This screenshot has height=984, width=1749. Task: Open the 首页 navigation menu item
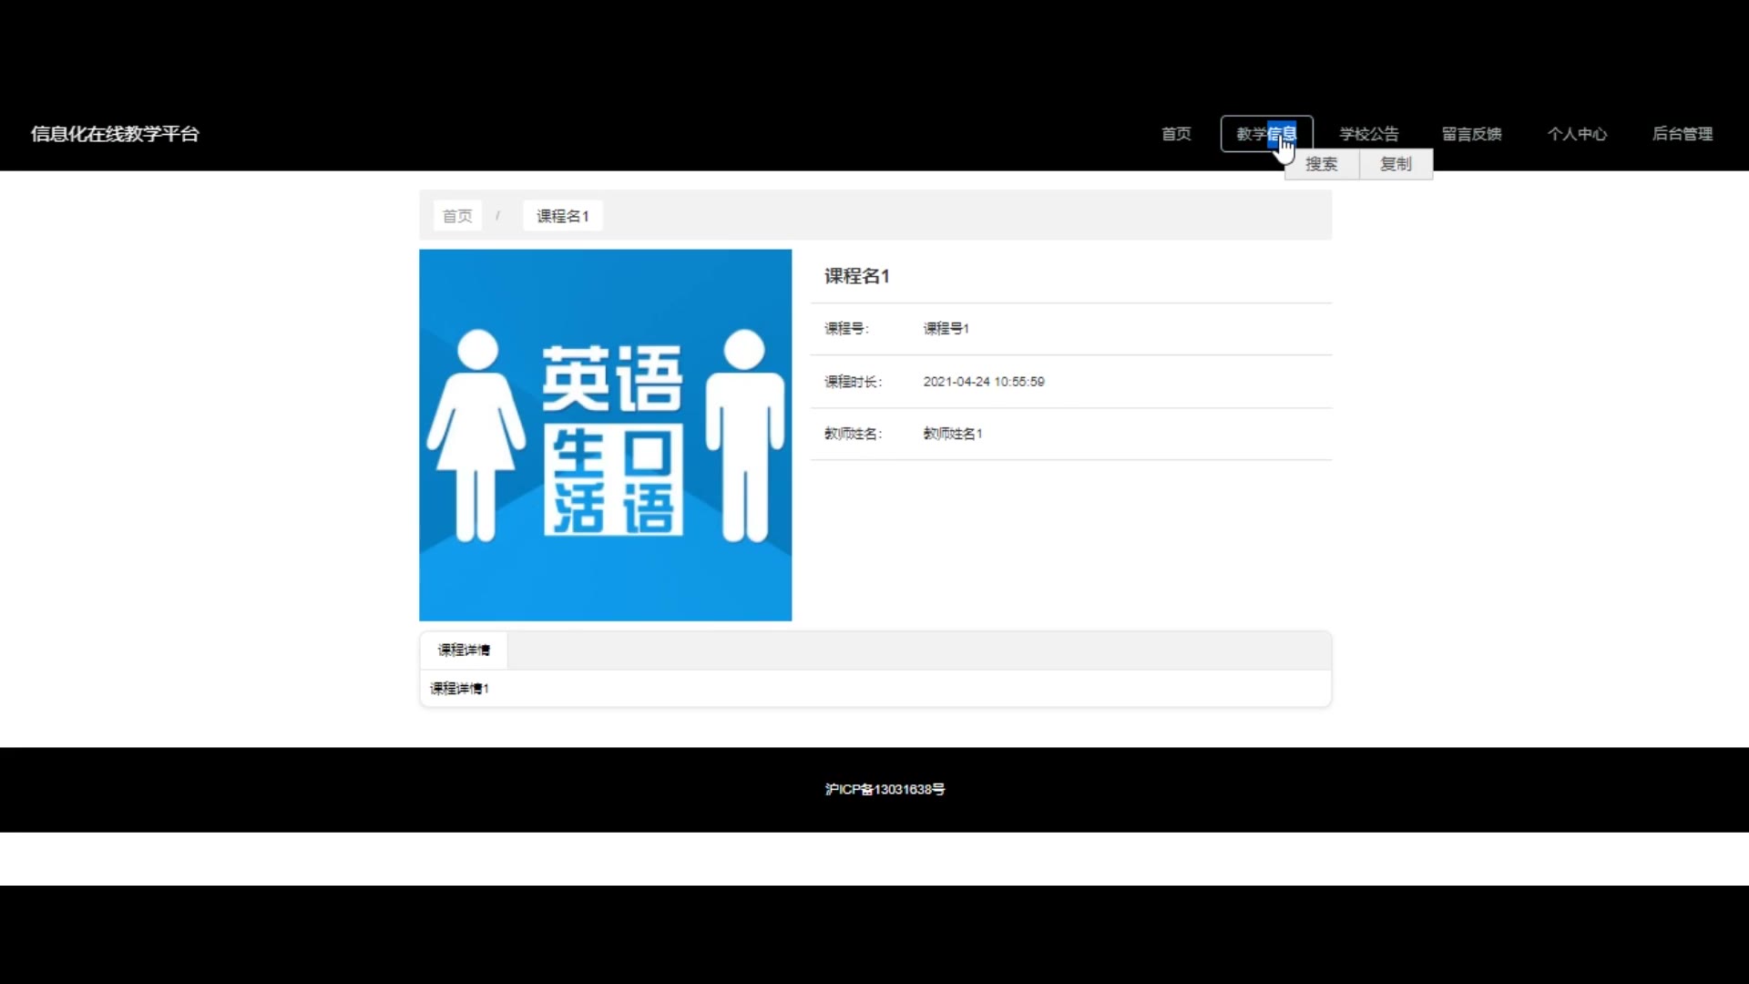[1175, 134]
